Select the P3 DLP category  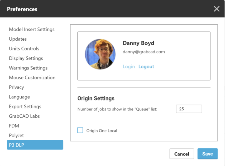point(35,145)
